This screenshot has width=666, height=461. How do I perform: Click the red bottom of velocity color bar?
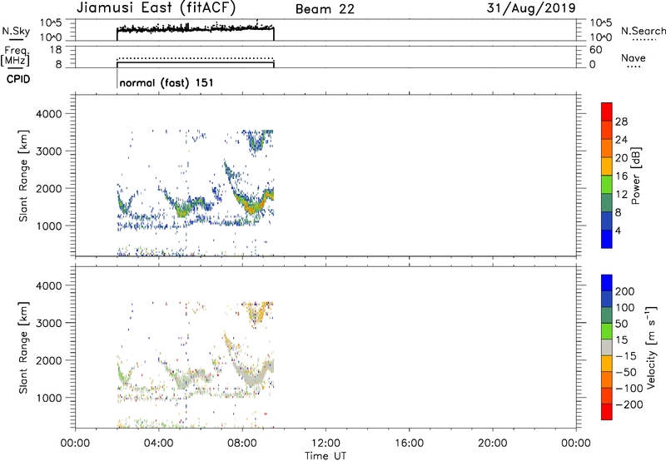pyautogui.click(x=607, y=412)
